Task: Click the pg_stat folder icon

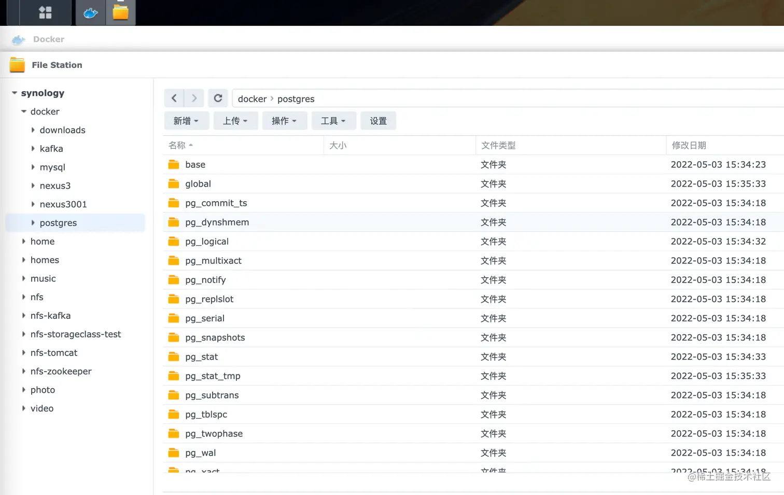Action: pyautogui.click(x=174, y=357)
